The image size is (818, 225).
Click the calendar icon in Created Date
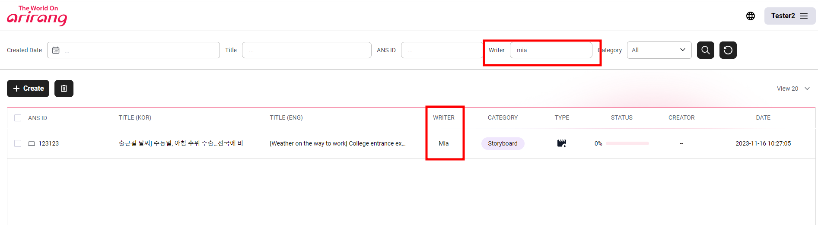coord(56,50)
